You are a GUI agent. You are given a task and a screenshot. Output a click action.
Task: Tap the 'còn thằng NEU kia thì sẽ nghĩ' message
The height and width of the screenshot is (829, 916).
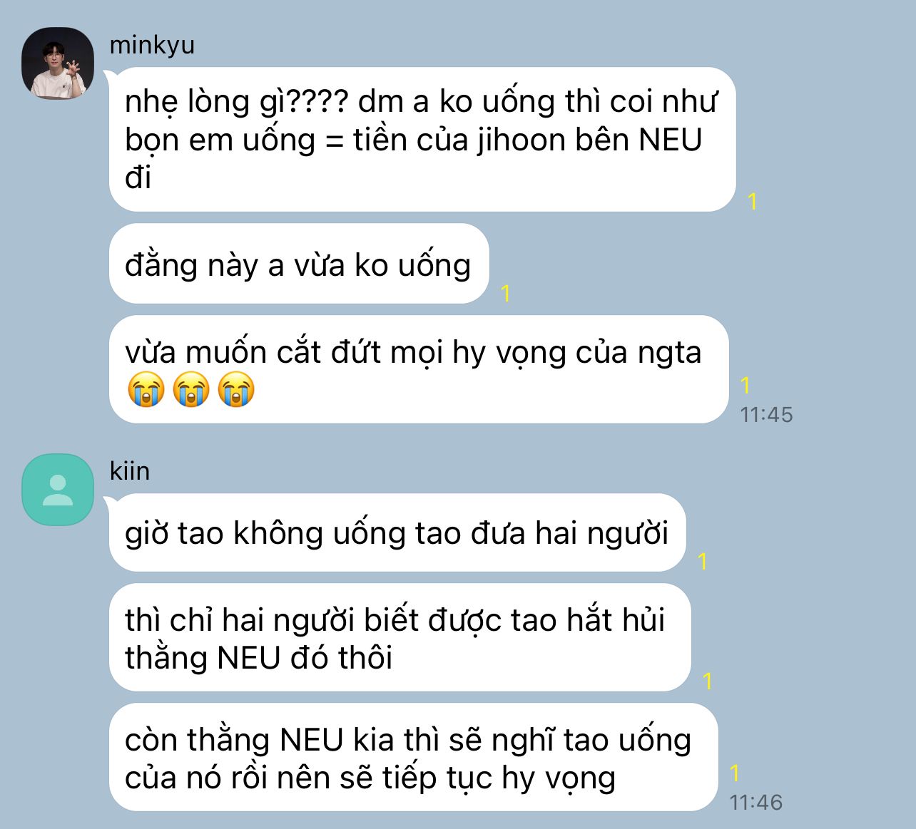tap(413, 757)
